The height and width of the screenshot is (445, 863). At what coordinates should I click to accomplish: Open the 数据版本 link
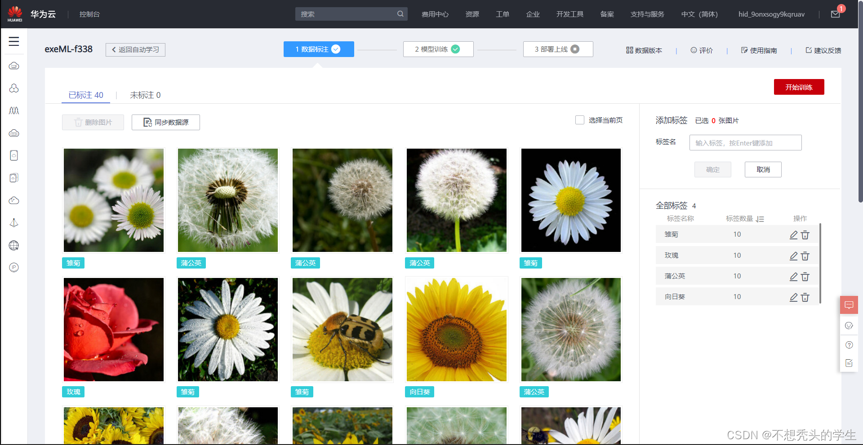point(644,50)
